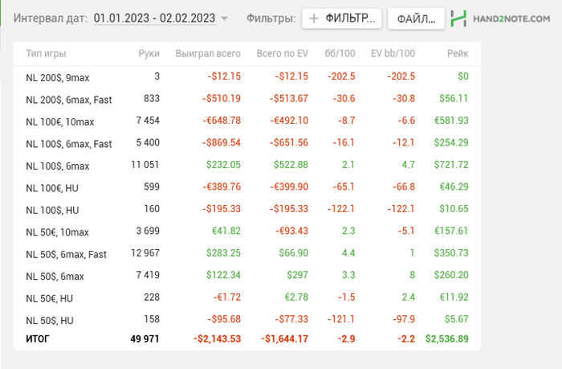
Task: Select the NL 50$, HU row
Action: point(247,319)
